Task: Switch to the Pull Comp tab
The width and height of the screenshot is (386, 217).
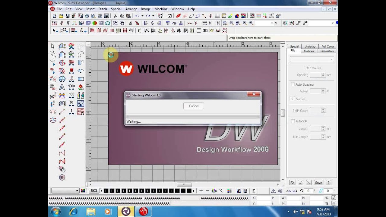Action: coord(327,46)
